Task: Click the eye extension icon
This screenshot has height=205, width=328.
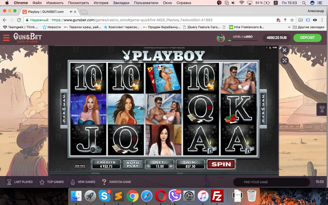Action: (x=315, y=20)
